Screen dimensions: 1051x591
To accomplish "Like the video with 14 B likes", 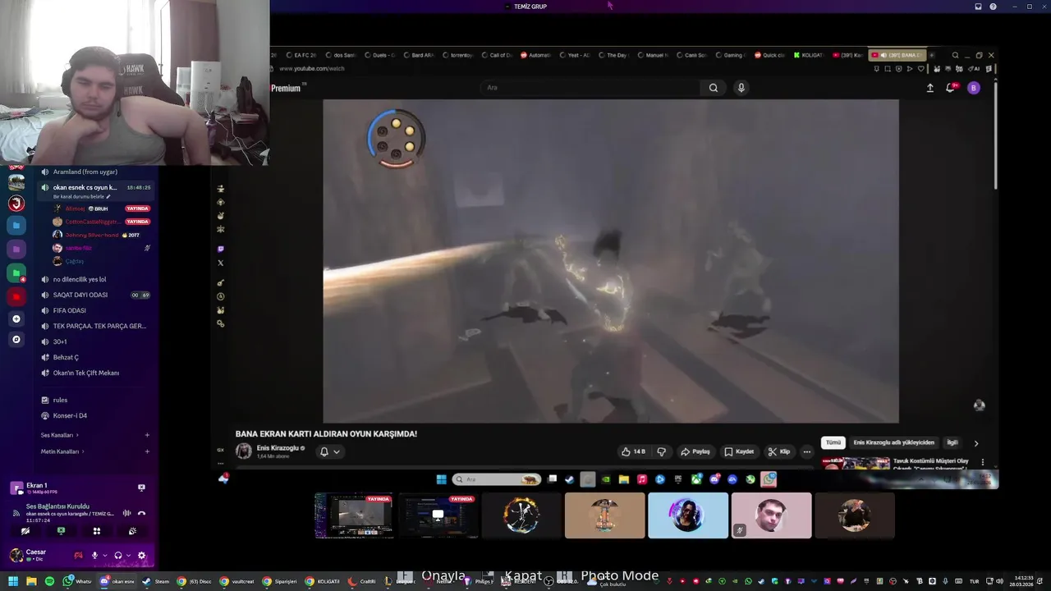I will pos(633,451).
